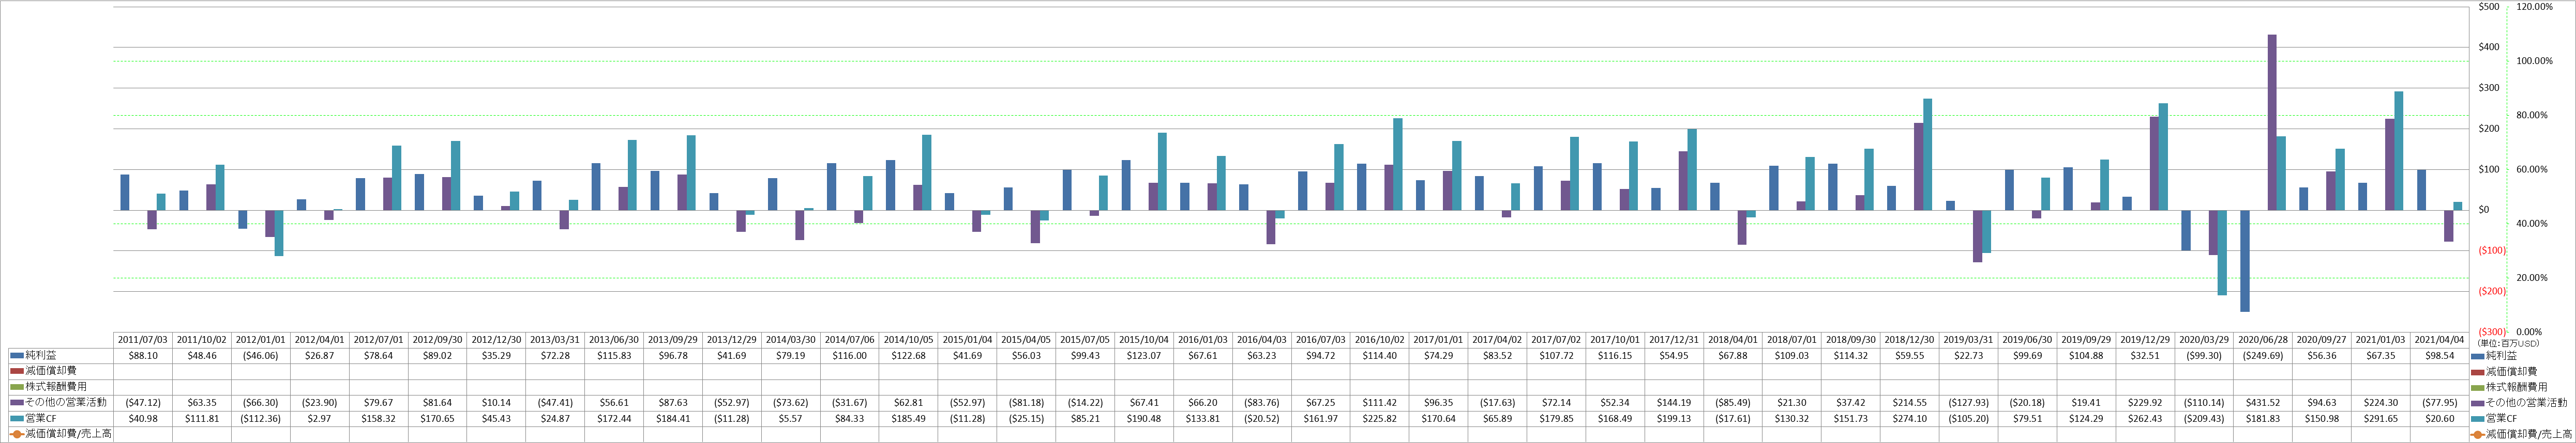
Task: Select the $274.10 cell
Action: [x=1910, y=418]
